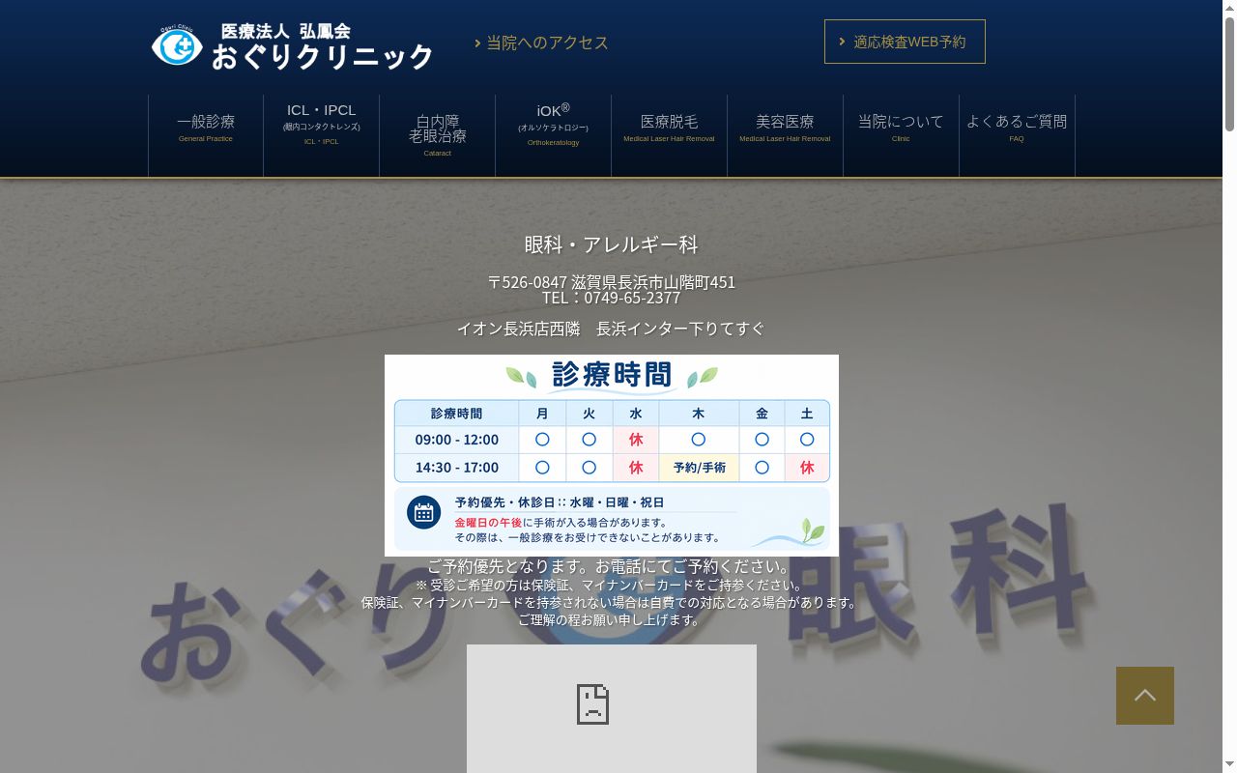The width and height of the screenshot is (1237, 773).
Task: Click the text イオン長浜店西隣 長浜インター下りてすぐ
Action: coord(612,329)
